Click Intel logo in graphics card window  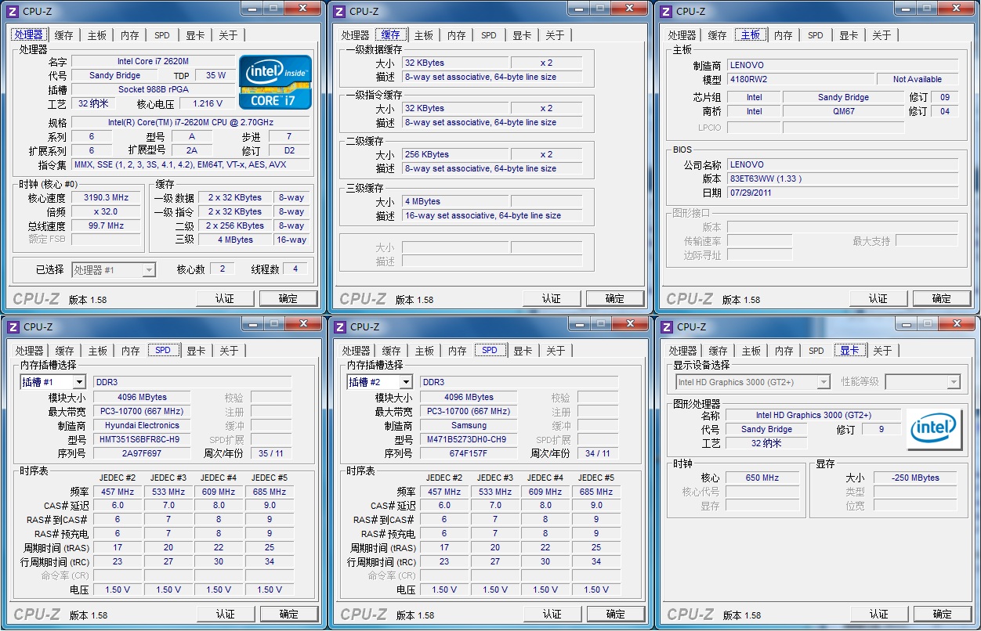(935, 429)
